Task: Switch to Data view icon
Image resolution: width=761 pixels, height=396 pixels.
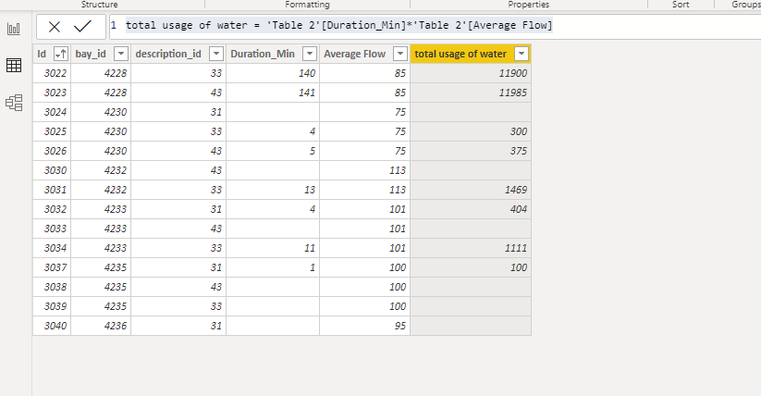Action: click(14, 65)
